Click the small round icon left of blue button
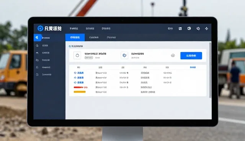 pos(173,56)
